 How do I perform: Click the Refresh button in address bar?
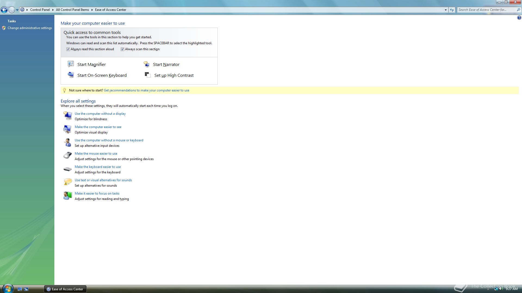(452, 10)
